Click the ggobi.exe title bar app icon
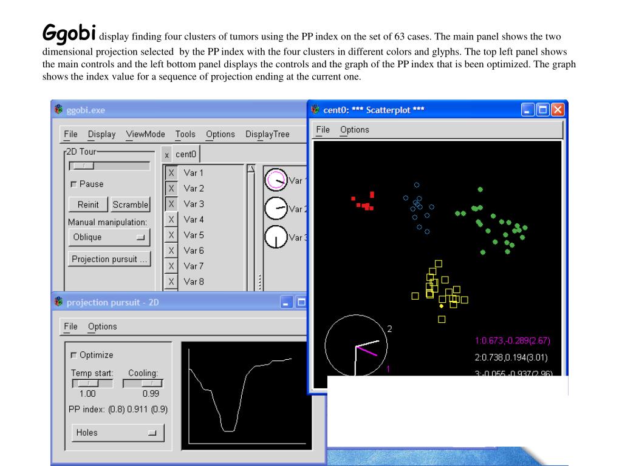The height and width of the screenshot is (466, 622). click(x=59, y=109)
